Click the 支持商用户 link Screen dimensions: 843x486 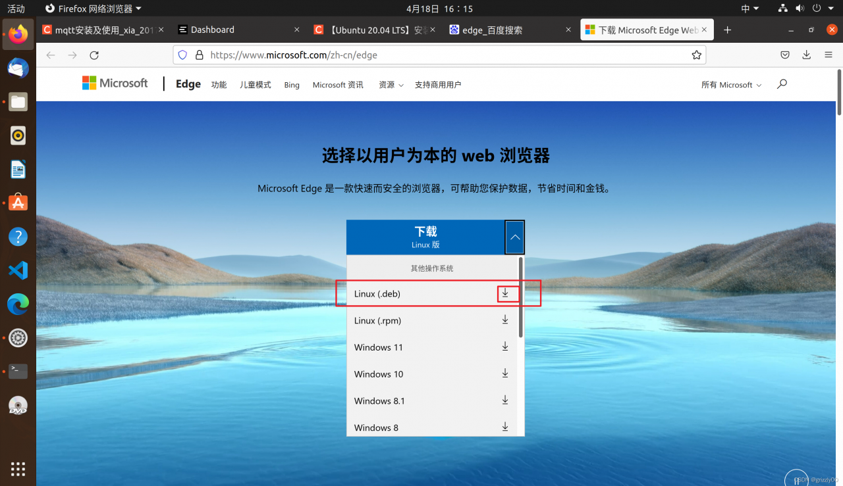tap(438, 84)
